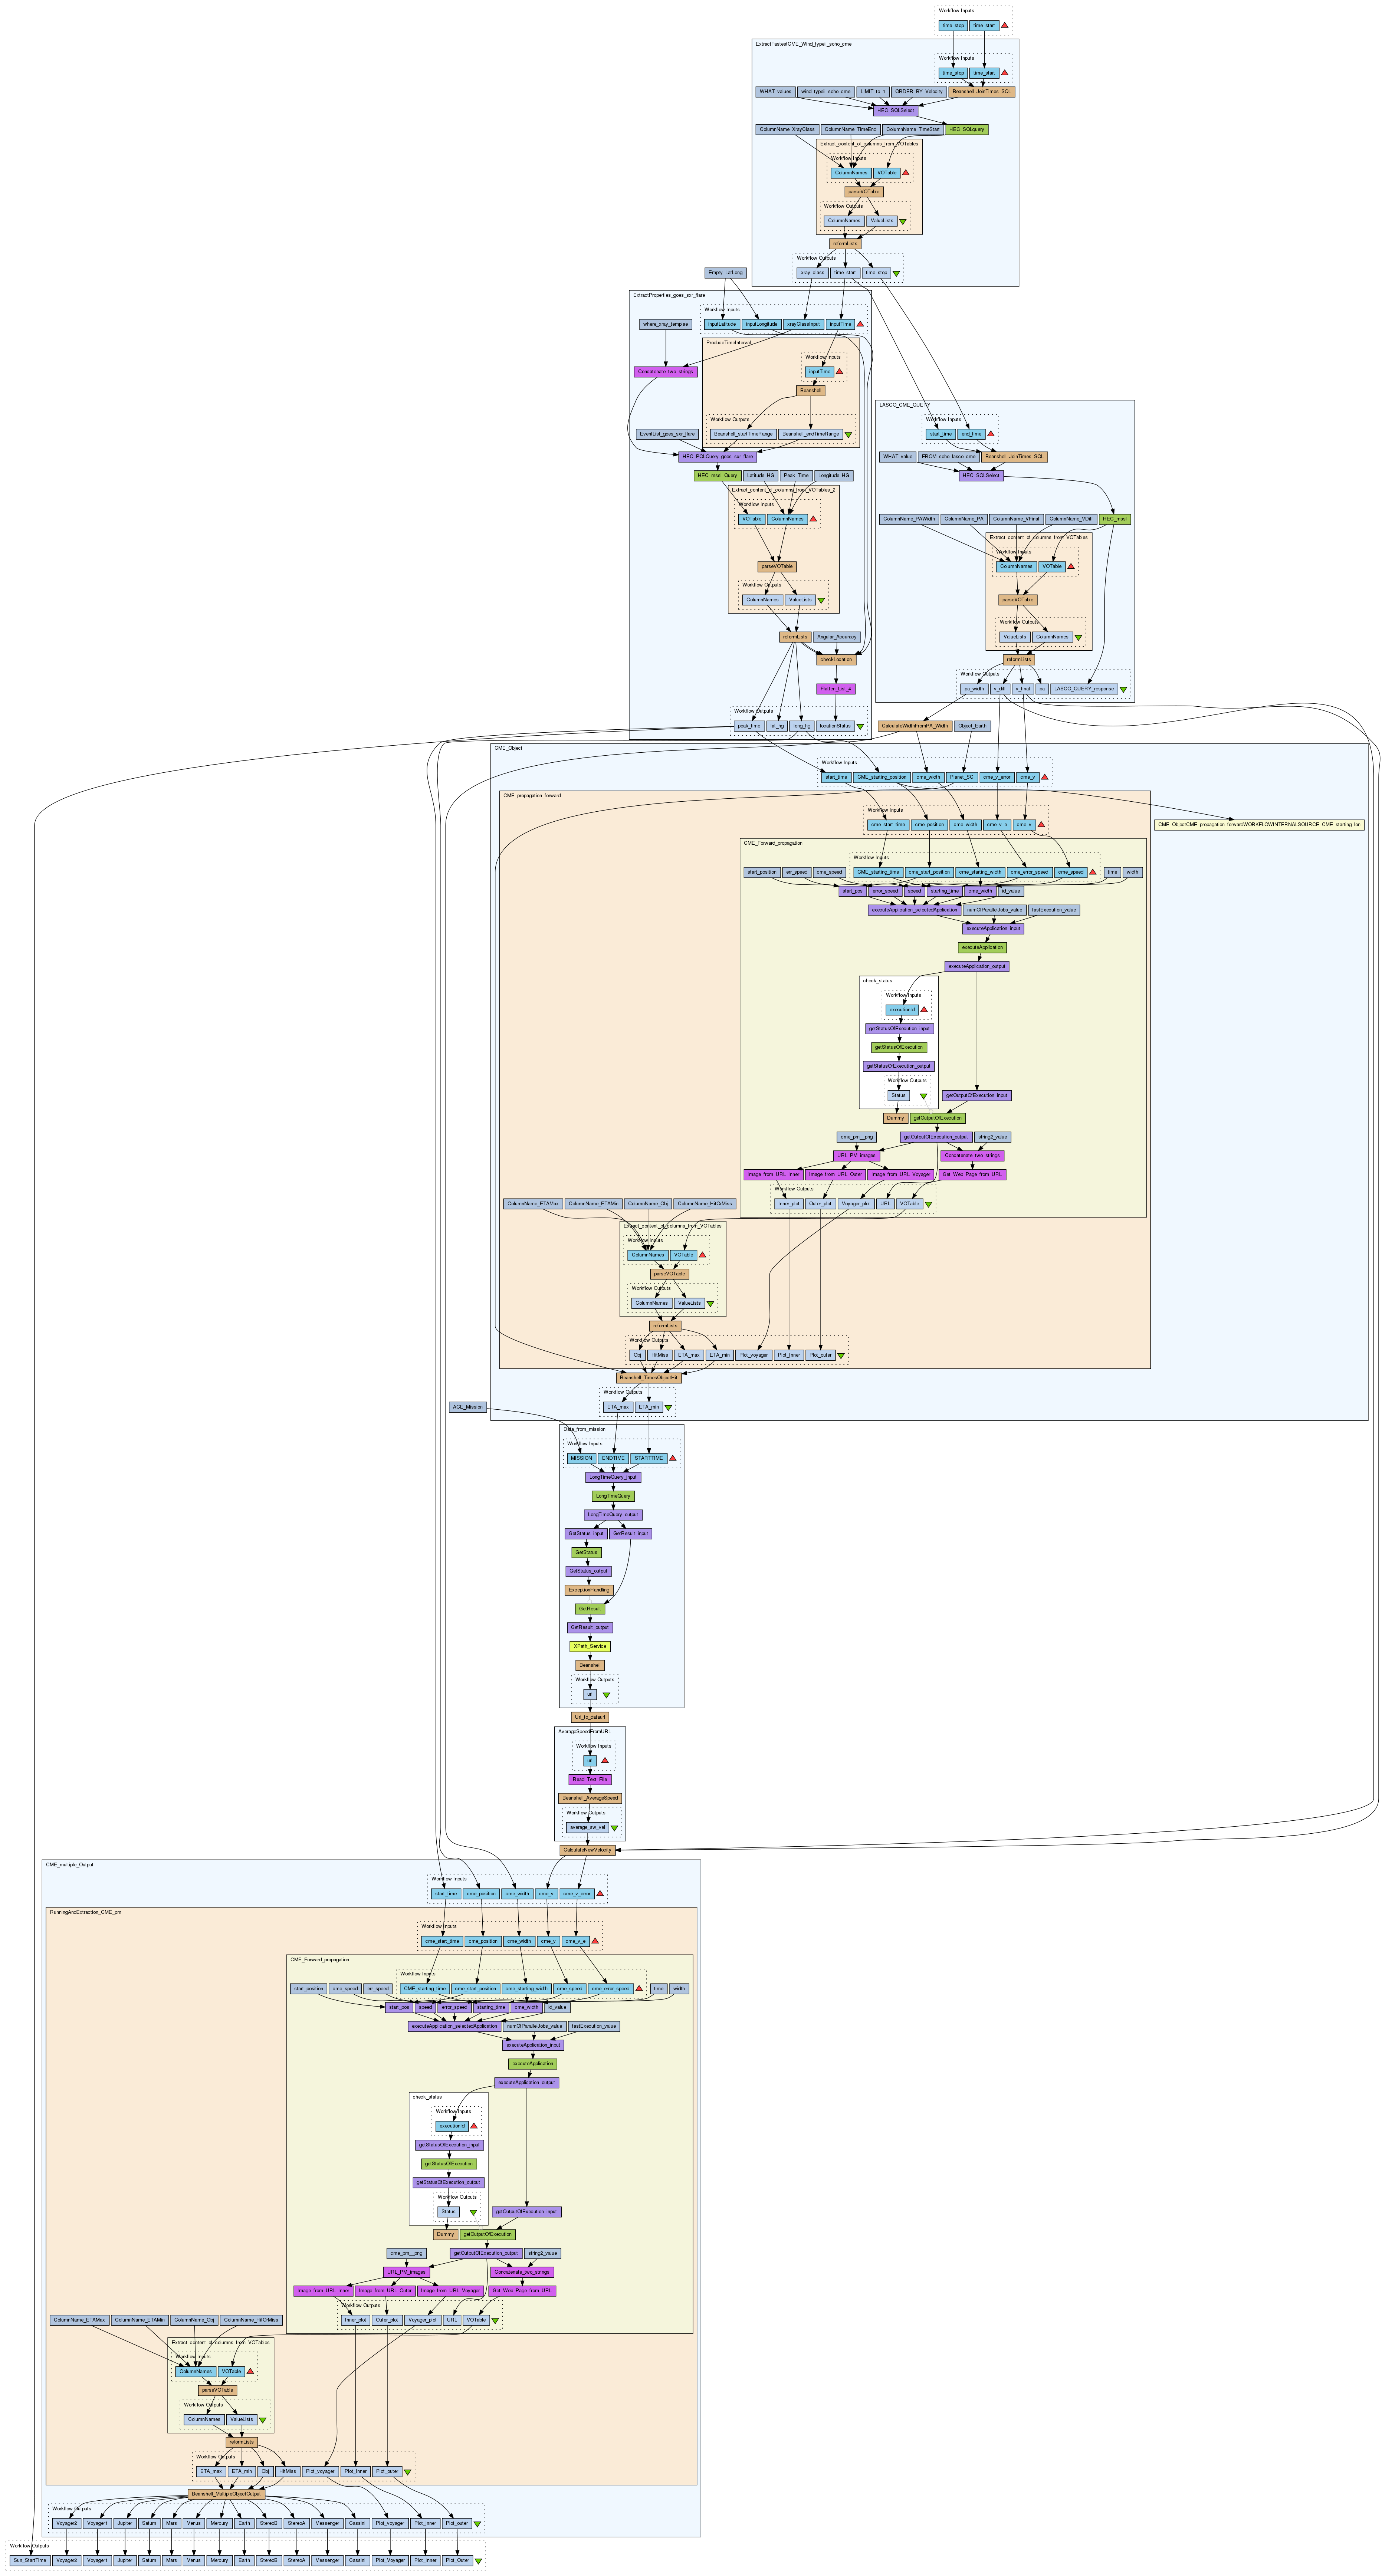Select the Flatten_List_4 node
Viewport: 1382px width, 2576px height.
click(x=836, y=689)
